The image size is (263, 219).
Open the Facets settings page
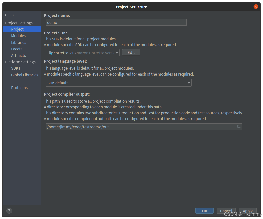(17, 49)
